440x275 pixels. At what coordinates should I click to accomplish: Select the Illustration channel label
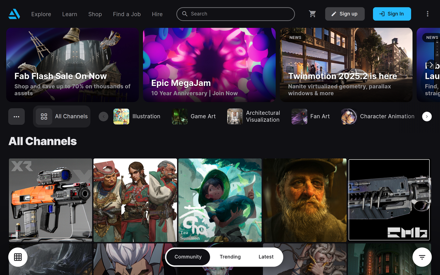[x=146, y=117]
